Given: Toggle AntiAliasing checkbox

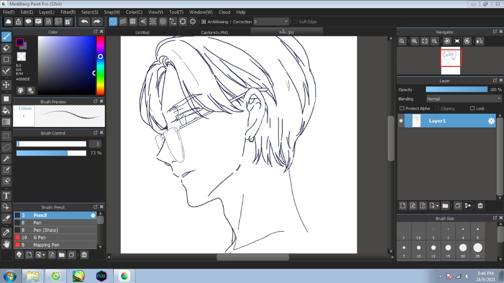Looking at the screenshot, I should point(203,22).
